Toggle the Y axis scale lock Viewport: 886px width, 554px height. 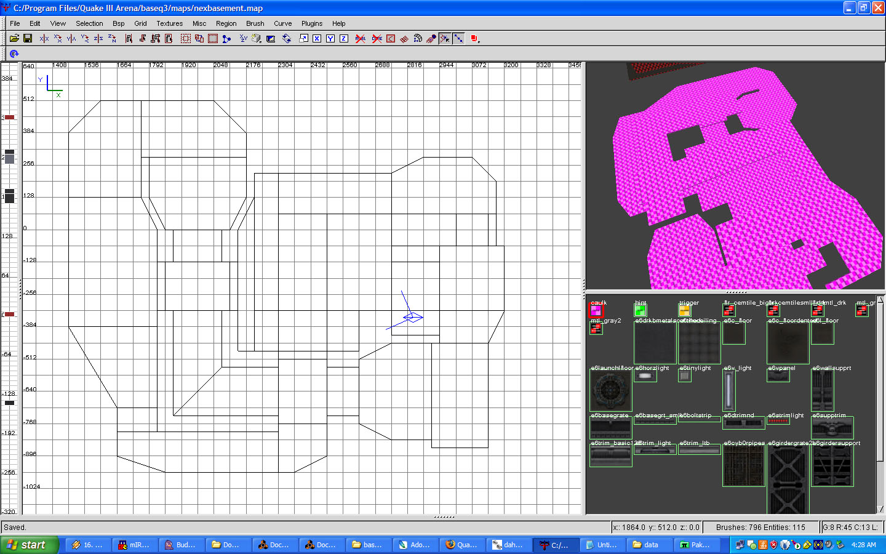[x=330, y=38]
